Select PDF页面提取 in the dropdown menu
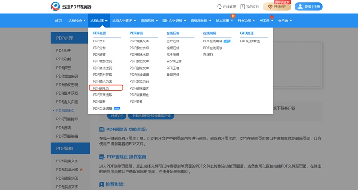The height and width of the screenshot is (190, 358). 103,95
